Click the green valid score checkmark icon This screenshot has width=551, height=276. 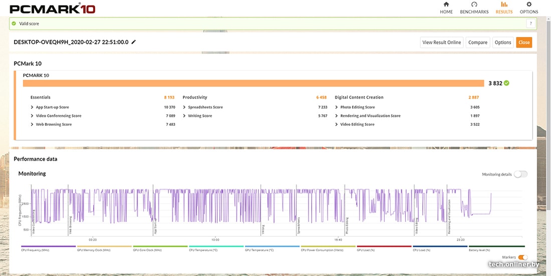coord(14,23)
